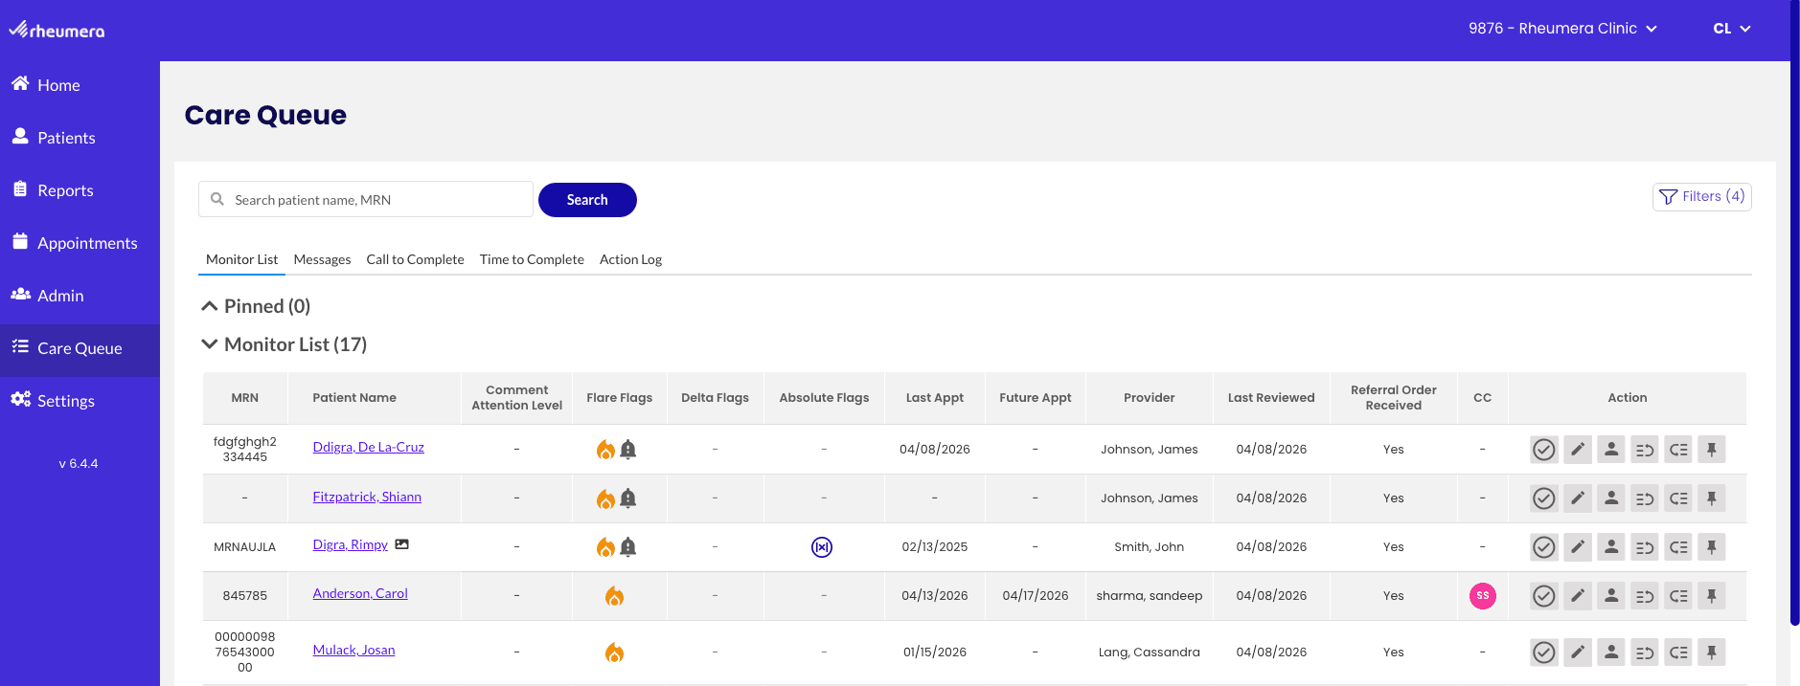Viewport: 1800px width, 686px height.
Task: Click the Provider column header
Action: pyautogui.click(x=1150, y=398)
